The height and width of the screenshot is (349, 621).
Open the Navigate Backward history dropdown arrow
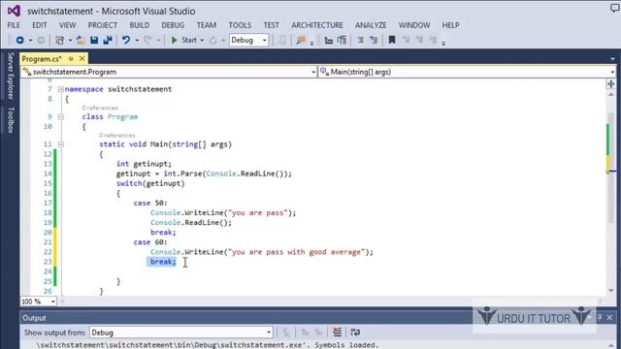[x=30, y=41]
